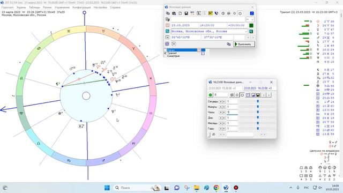Click the time field showing 16:23:00 in the top dialog
Viewport: 343px width, 193px height.
click(x=213, y=25)
